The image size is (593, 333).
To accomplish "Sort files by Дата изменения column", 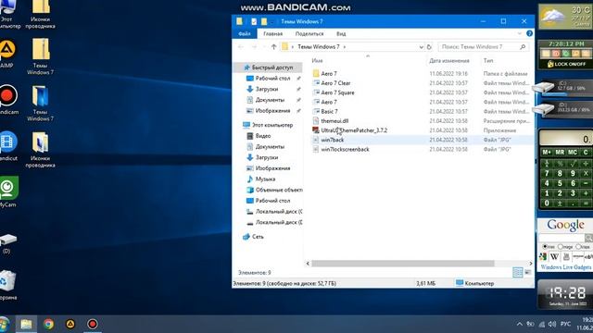I will pyautogui.click(x=448, y=60).
